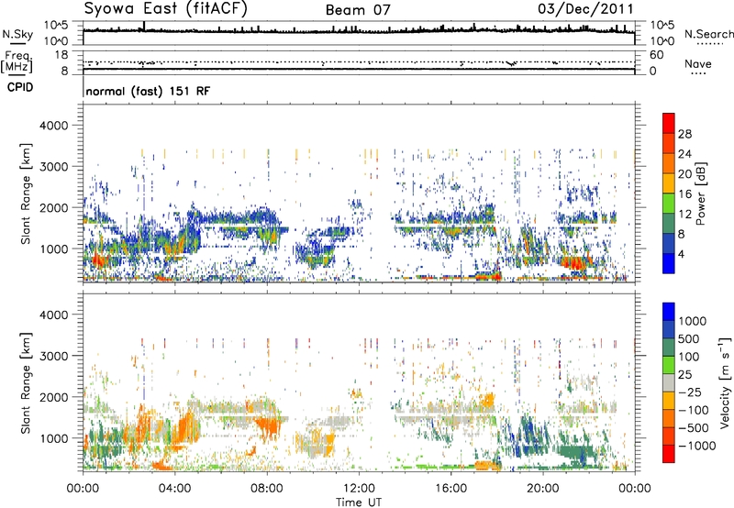Select the blue top segment of Velocity color bar
The image size is (734, 508).
(x=669, y=312)
